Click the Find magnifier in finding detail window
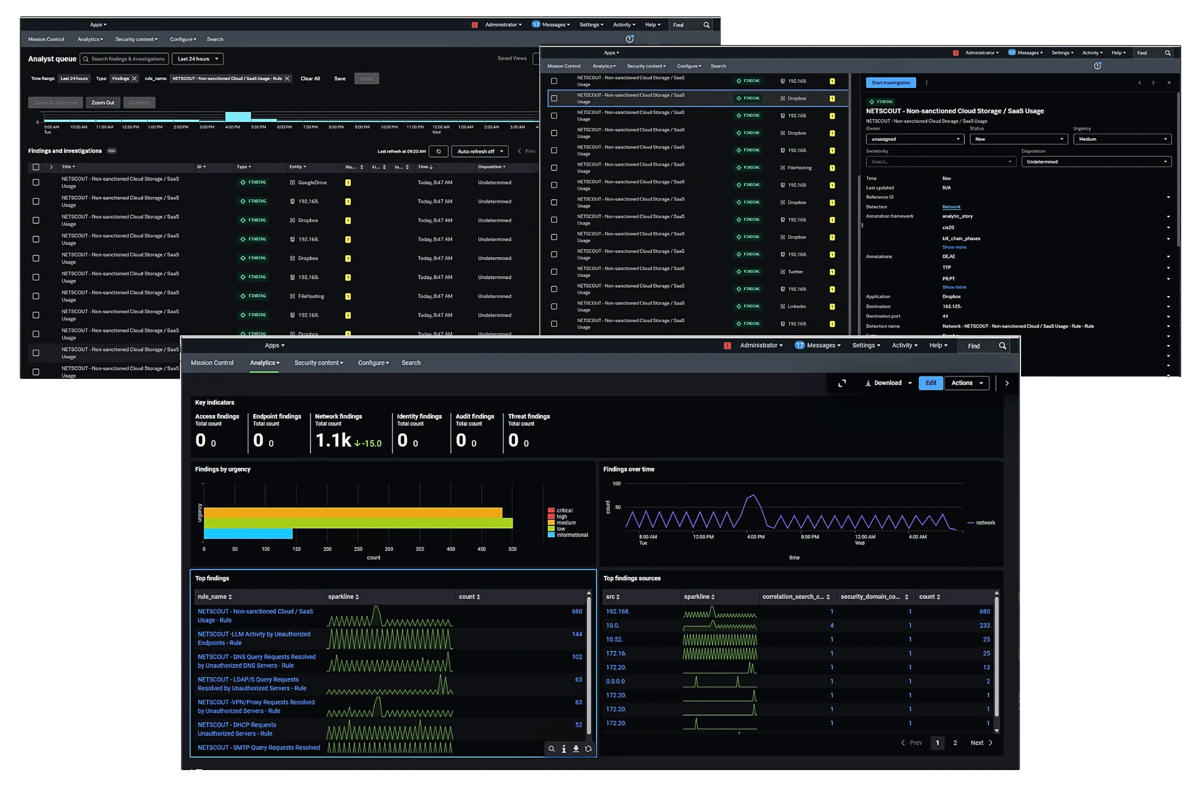The height and width of the screenshot is (794, 1201). [1168, 53]
